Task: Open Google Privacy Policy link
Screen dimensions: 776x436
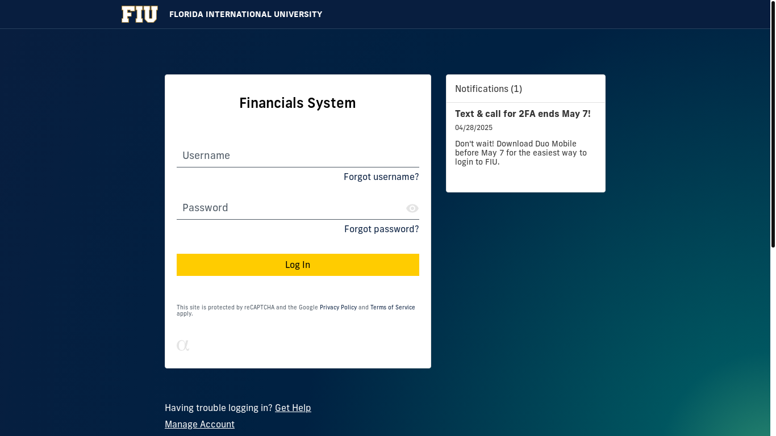Action: (338, 307)
